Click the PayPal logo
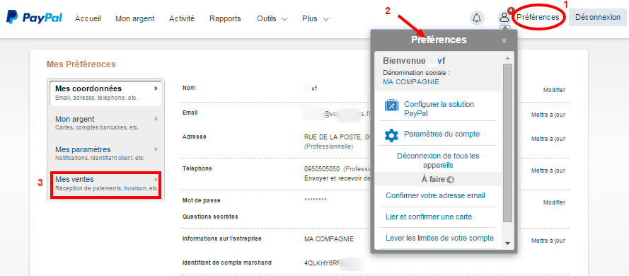 point(34,18)
